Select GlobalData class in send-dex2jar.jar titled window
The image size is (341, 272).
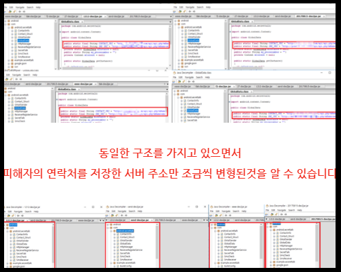125,243
